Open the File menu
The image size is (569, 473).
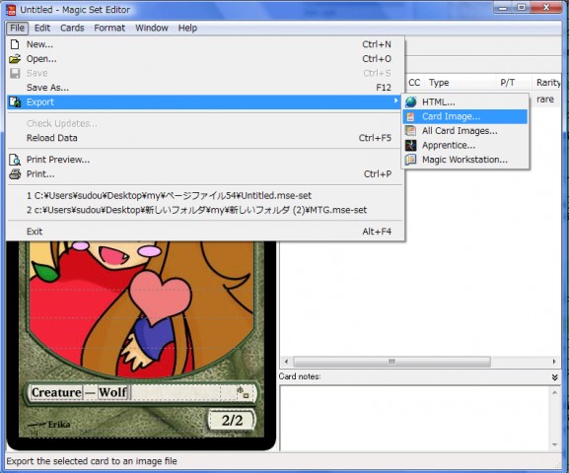[17, 28]
